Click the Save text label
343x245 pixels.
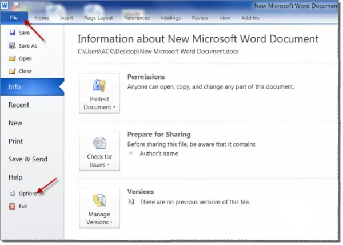click(x=24, y=33)
